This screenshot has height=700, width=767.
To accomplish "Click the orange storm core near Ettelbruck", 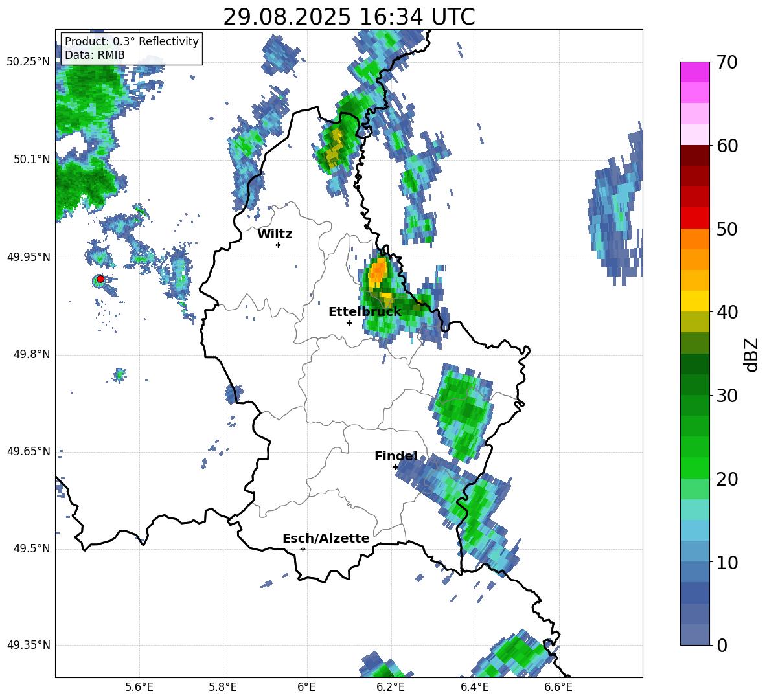I will tap(378, 272).
